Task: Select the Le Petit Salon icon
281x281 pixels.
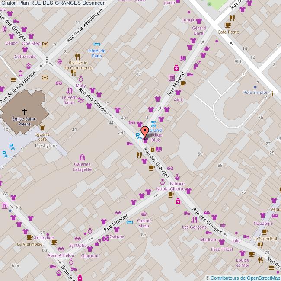Action: (x=69, y=91)
